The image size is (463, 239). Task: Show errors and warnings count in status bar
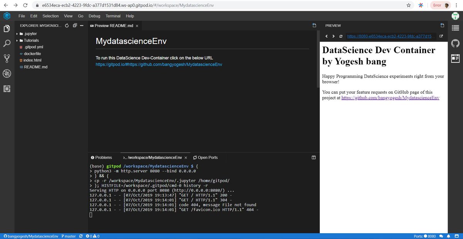(93, 236)
